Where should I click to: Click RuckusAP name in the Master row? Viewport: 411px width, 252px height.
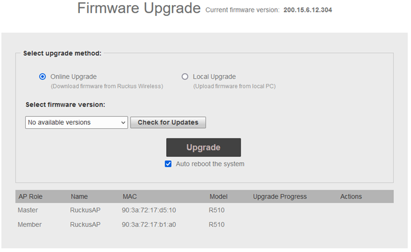(x=85, y=210)
